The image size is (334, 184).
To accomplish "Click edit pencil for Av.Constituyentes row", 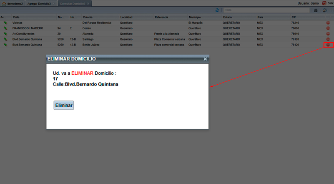I will 5,33.
